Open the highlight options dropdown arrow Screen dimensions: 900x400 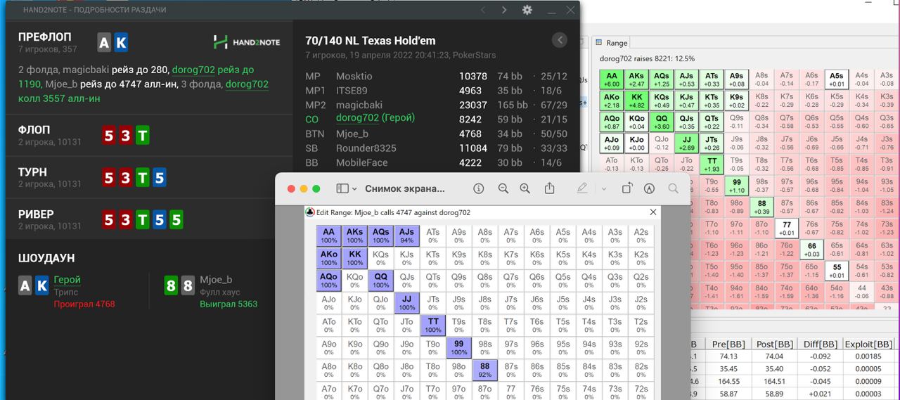click(604, 188)
